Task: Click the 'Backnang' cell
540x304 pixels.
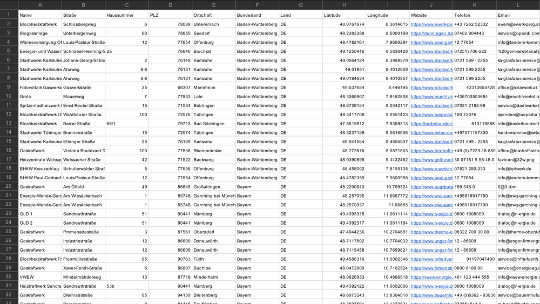Action: [214, 160]
